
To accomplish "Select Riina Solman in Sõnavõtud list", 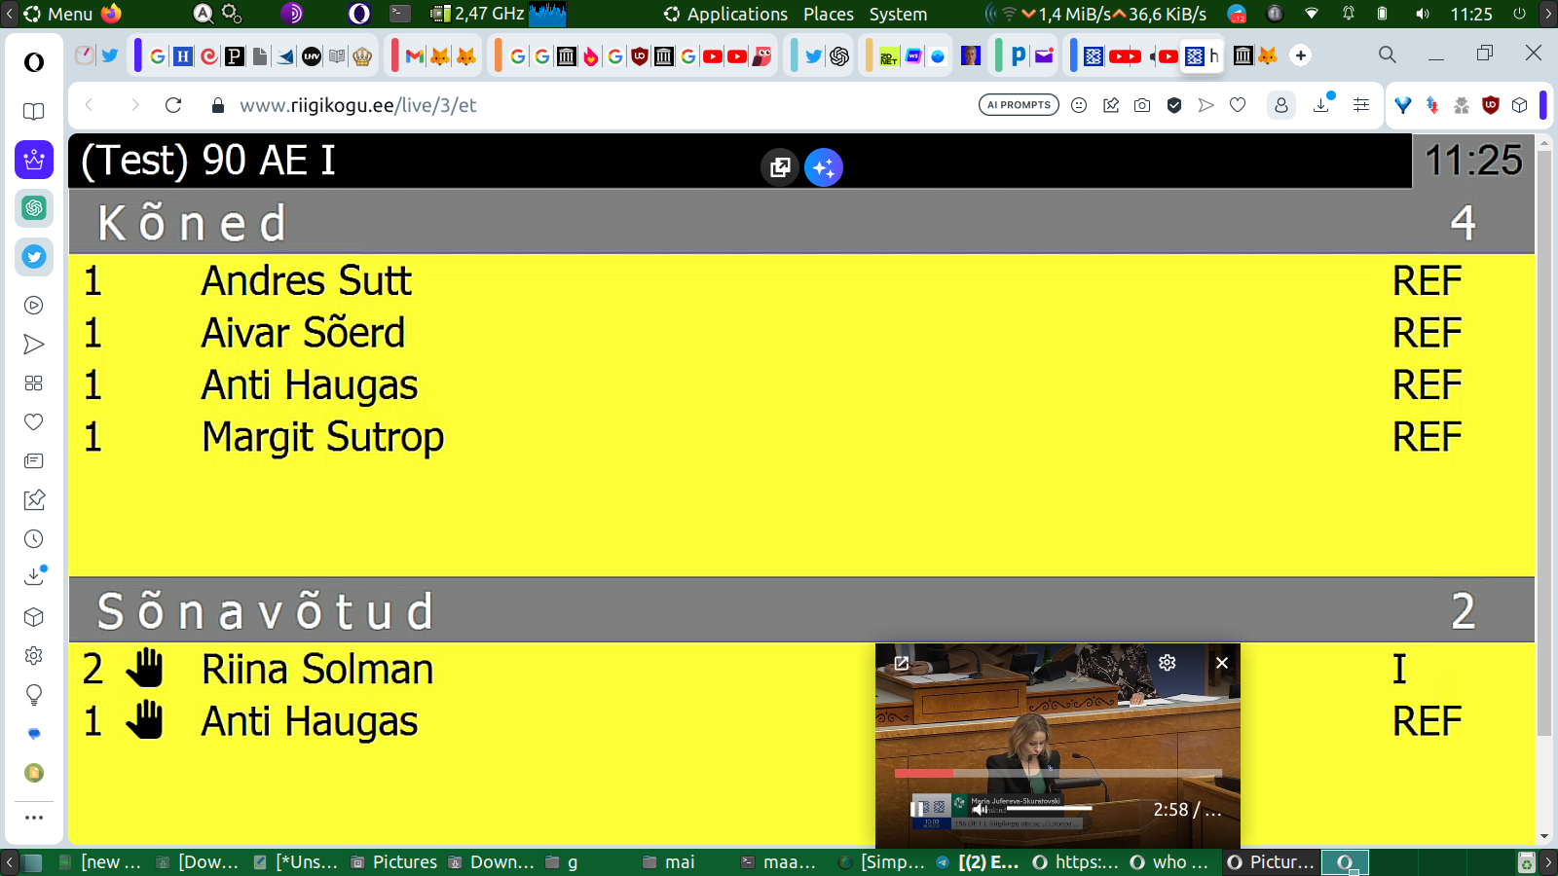I will 316,670.
